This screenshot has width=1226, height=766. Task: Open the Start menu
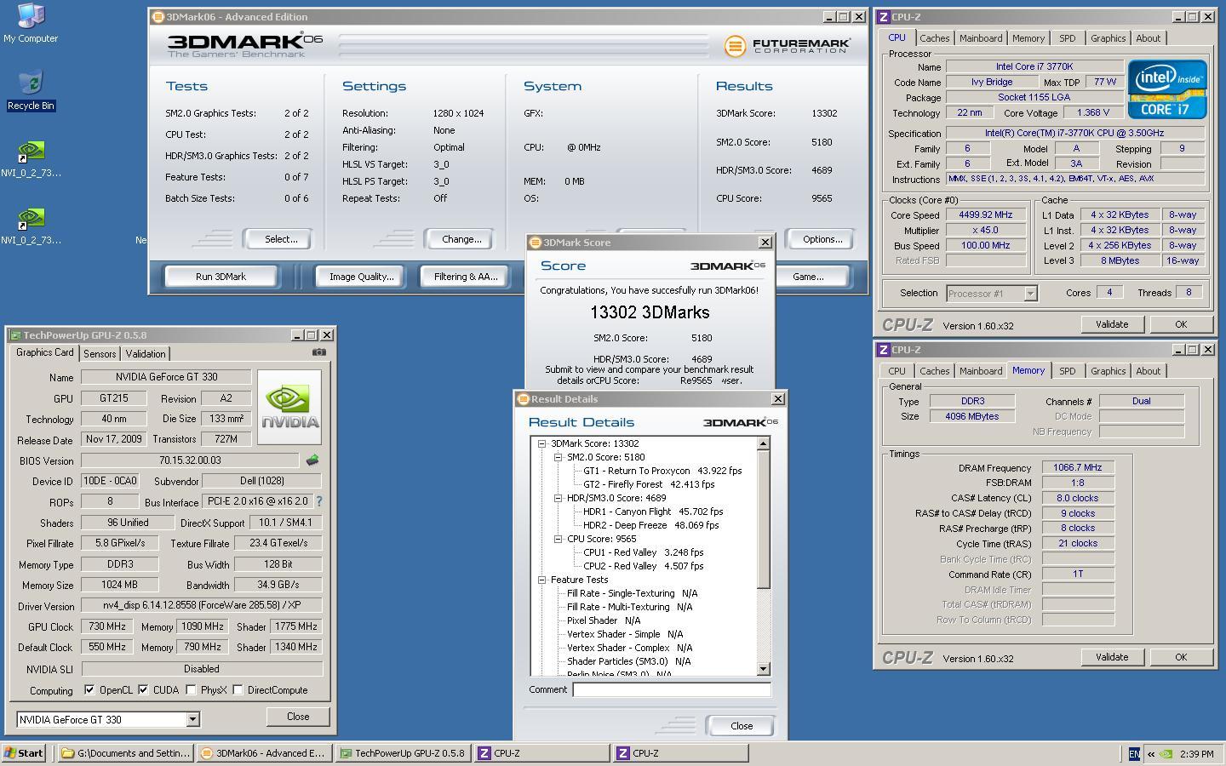click(24, 753)
